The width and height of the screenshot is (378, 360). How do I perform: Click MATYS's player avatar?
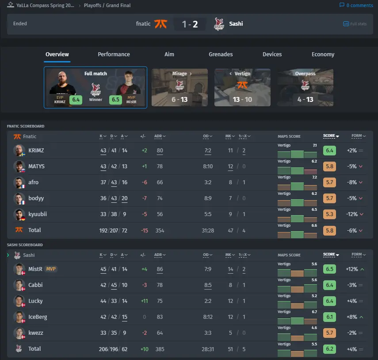pyautogui.click(x=19, y=166)
